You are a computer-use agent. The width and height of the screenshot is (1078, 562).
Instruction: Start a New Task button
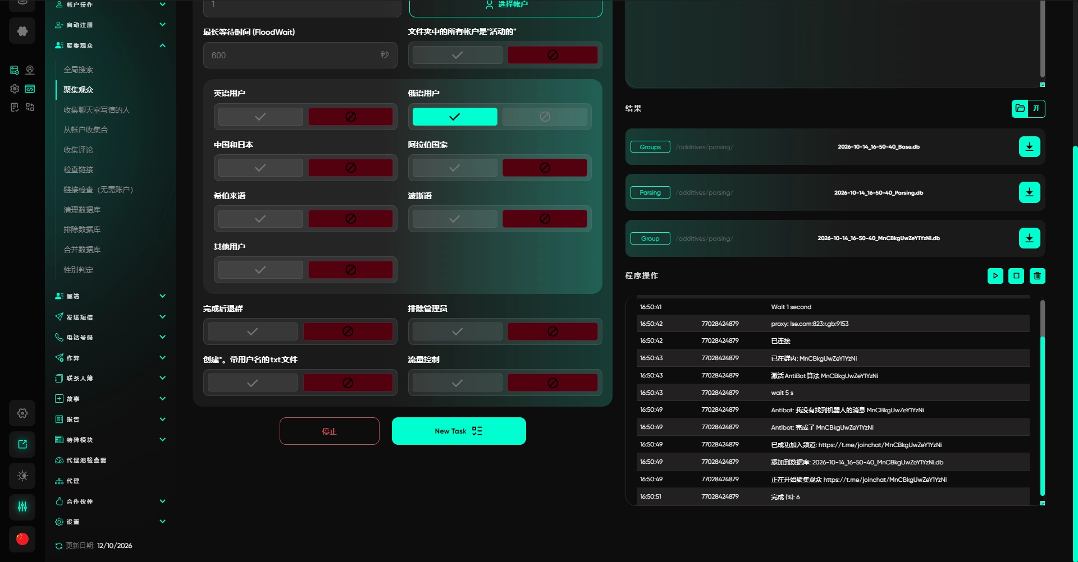[459, 431]
